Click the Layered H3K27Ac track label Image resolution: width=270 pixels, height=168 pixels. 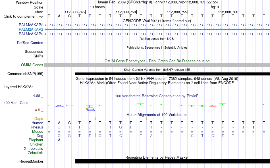18,87
